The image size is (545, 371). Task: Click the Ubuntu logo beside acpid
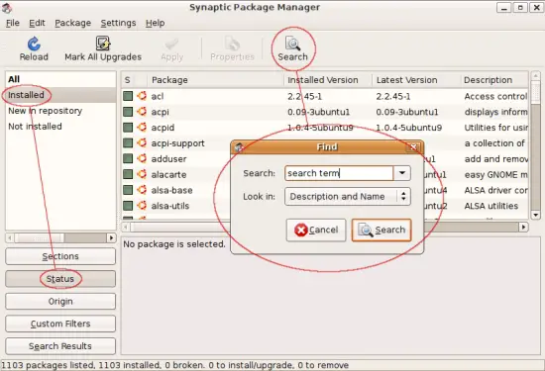pos(142,127)
